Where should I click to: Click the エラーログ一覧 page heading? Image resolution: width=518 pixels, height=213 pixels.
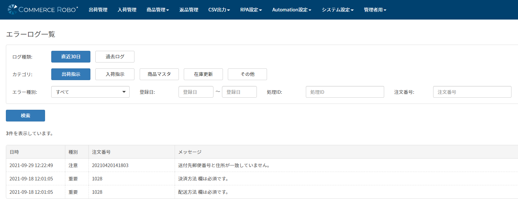click(x=31, y=34)
